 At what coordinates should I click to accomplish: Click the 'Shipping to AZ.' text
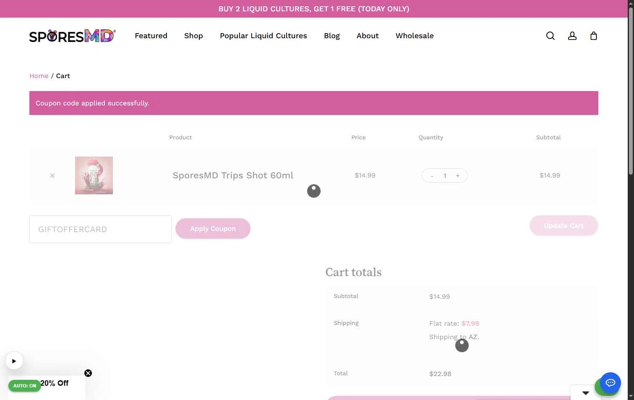tap(454, 337)
